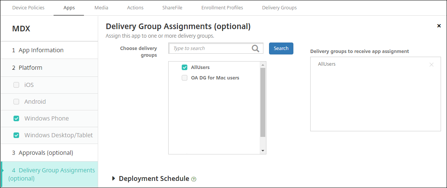Click the Deployment Schedule help icon
Image resolution: width=447 pixels, height=188 pixels.
[x=194, y=179]
